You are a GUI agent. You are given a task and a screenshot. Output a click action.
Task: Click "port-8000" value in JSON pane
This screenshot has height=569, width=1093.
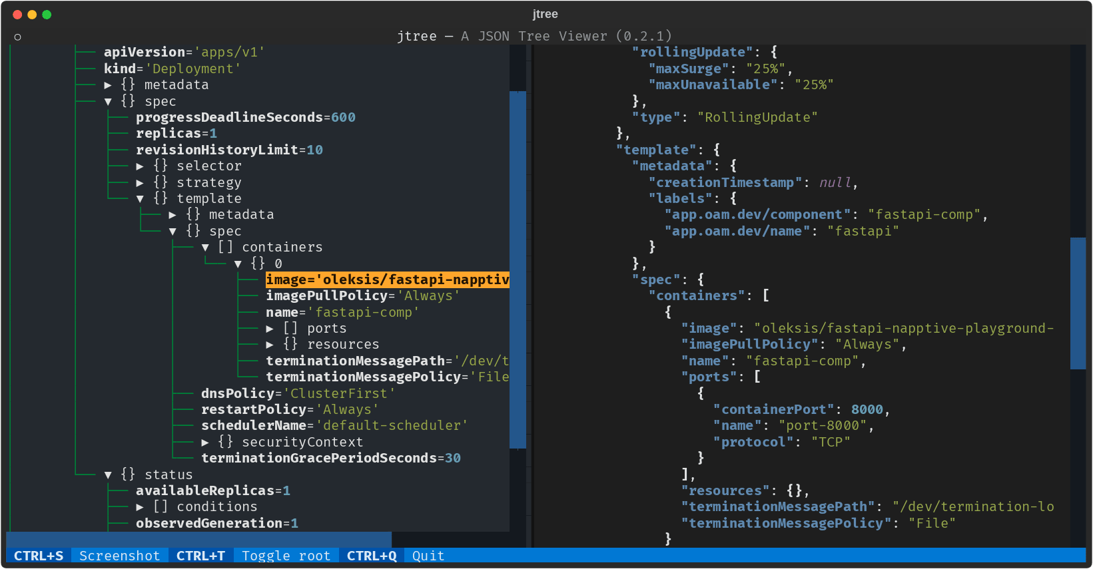pos(823,426)
